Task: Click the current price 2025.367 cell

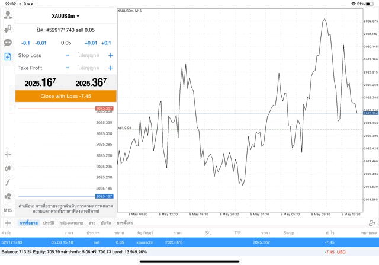Action: click(x=261, y=242)
